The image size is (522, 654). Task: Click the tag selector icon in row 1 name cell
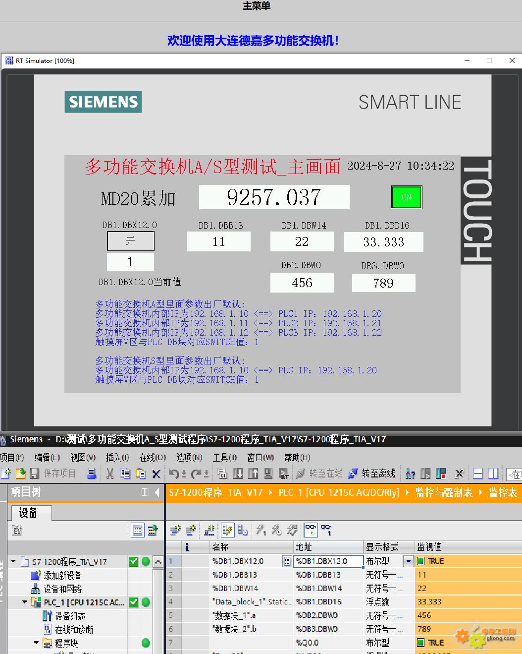[x=287, y=561]
